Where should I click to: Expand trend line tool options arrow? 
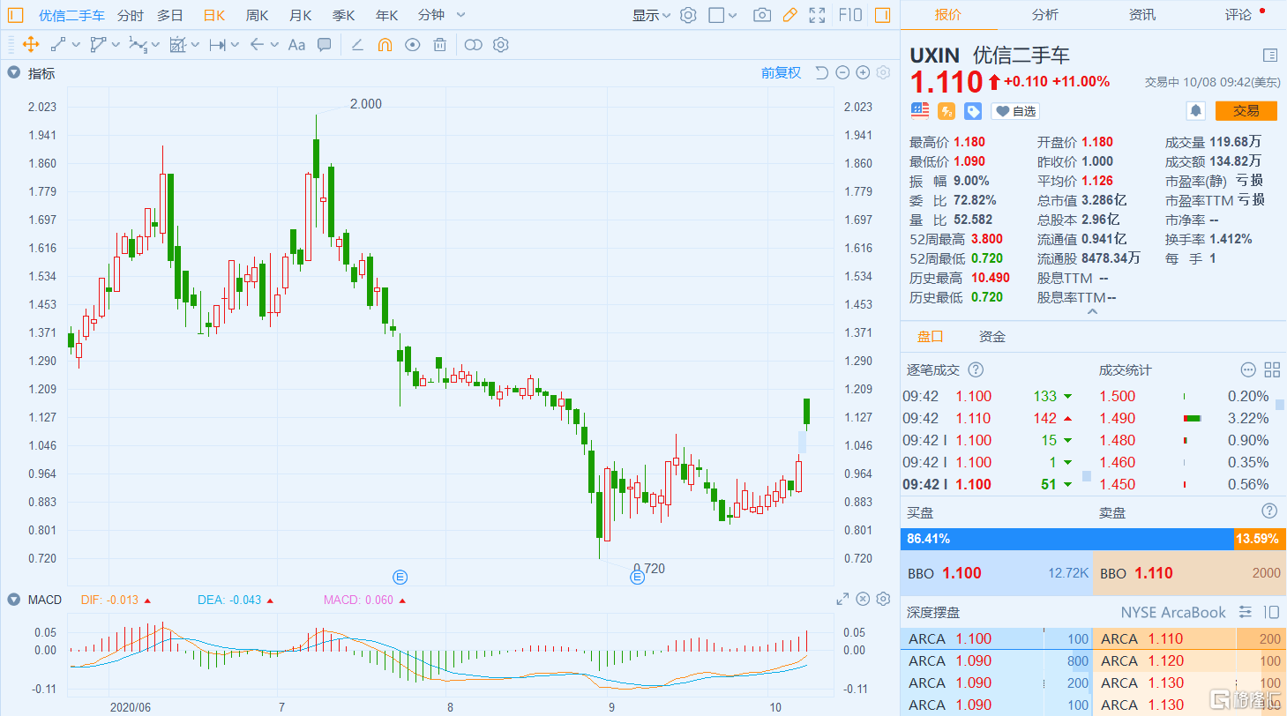pyautogui.click(x=76, y=45)
